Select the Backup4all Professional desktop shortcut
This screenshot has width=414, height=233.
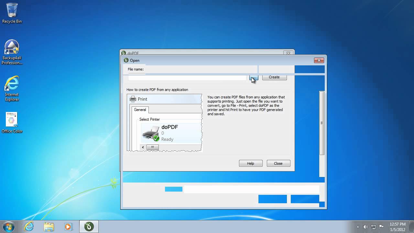click(12, 52)
